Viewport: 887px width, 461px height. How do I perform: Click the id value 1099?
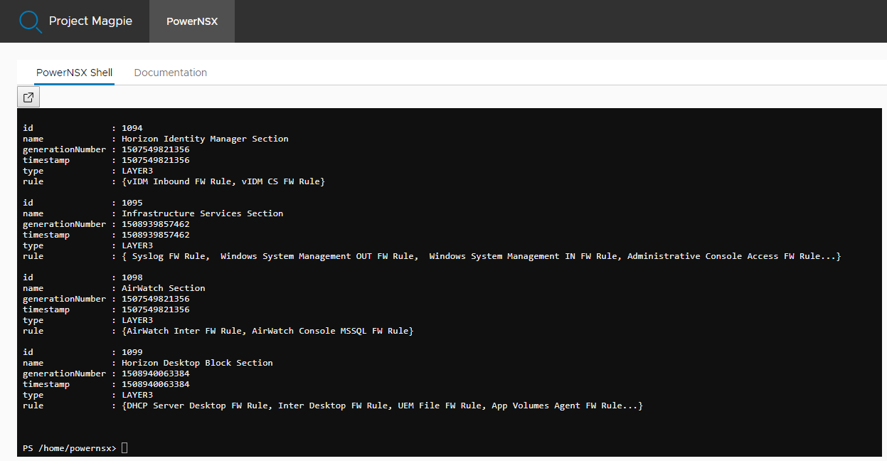(132, 352)
